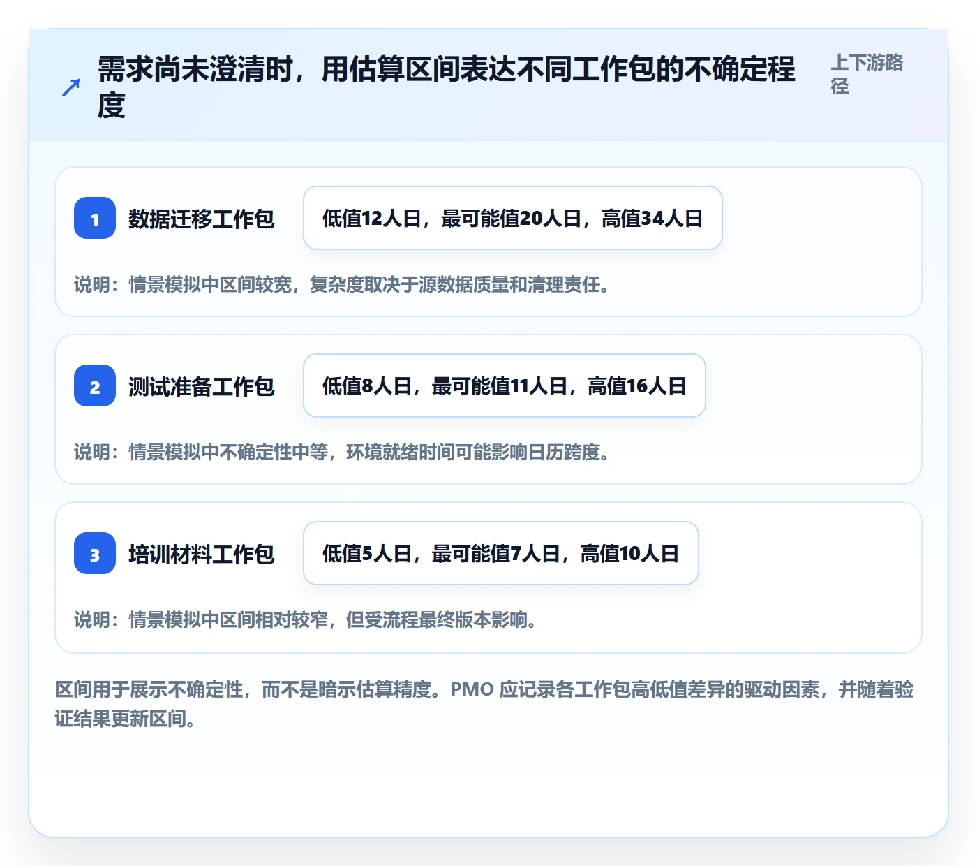Click the diagonal arrow icon beside the heading

tap(71, 88)
